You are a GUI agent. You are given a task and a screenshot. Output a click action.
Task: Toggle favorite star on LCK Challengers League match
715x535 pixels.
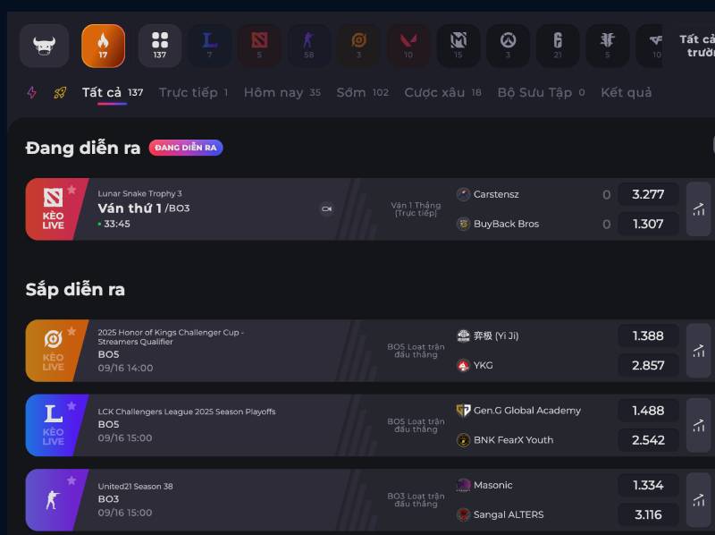tap(71, 406)
